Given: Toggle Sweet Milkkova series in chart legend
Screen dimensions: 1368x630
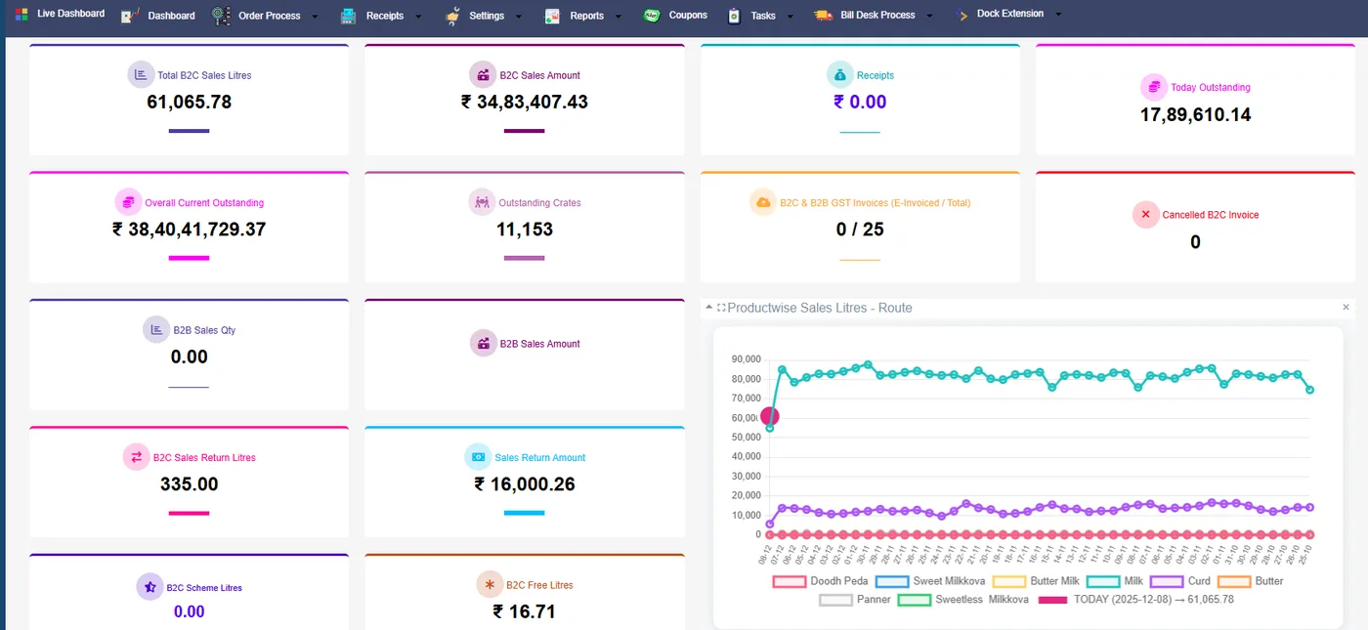Looking at the screenshot, I should point(929,581).
